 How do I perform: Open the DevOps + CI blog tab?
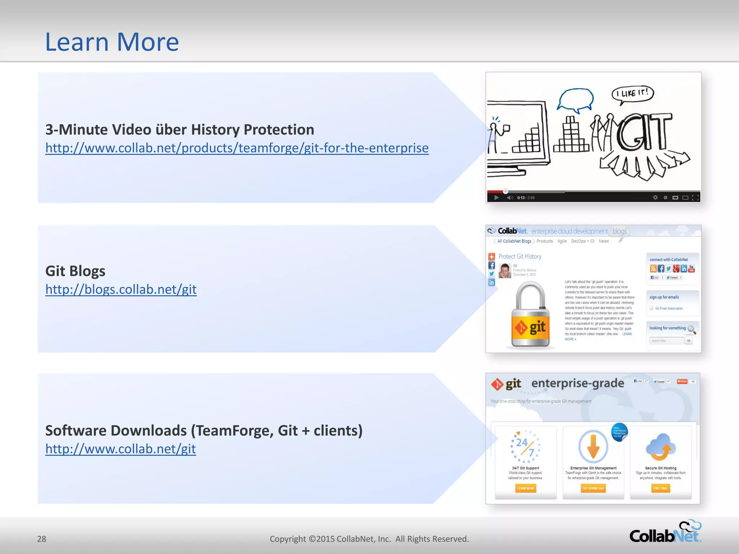[582, 241]
